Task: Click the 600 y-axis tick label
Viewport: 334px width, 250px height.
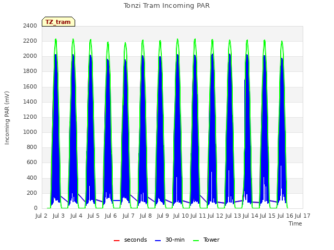Action: click(32, 162)
